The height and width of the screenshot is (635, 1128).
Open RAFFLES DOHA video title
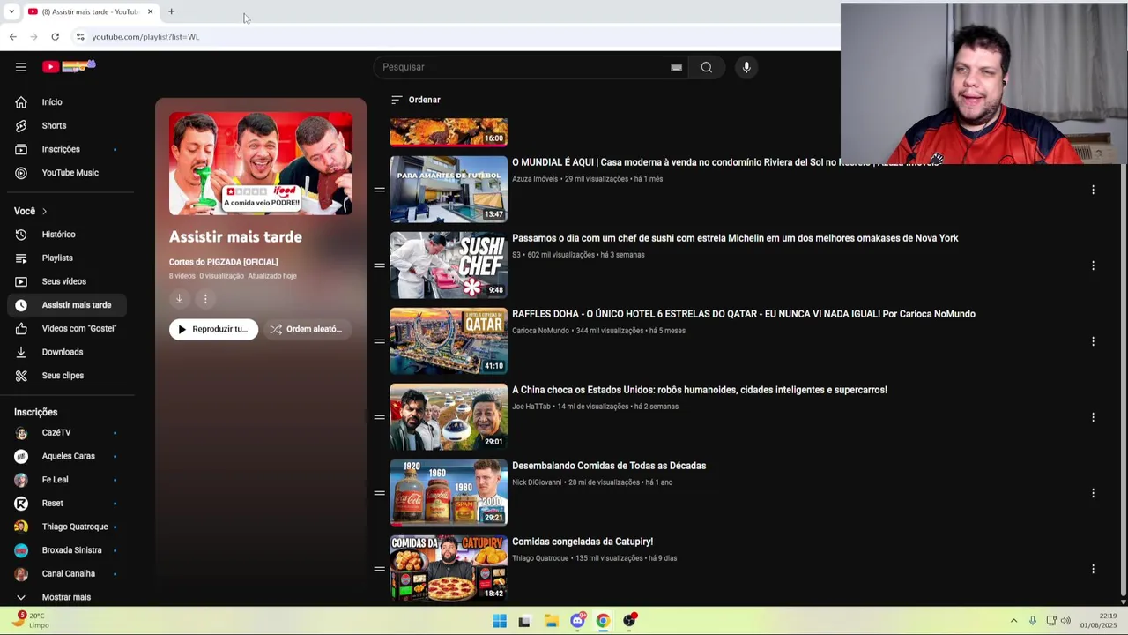[744, 314]
